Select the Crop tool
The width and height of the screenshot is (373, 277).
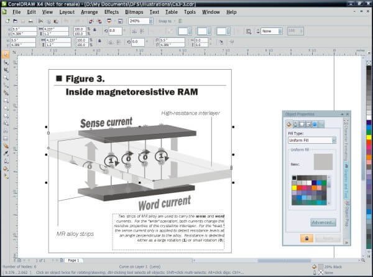(6, 70)
